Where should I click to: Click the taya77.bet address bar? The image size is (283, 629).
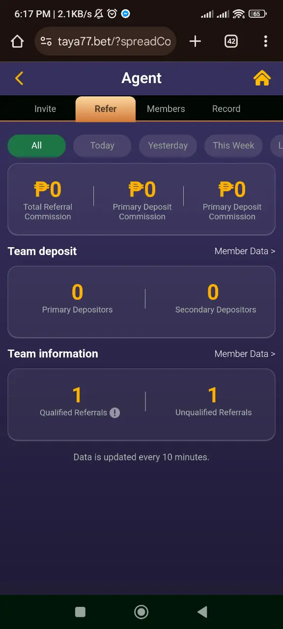[106, 41]
